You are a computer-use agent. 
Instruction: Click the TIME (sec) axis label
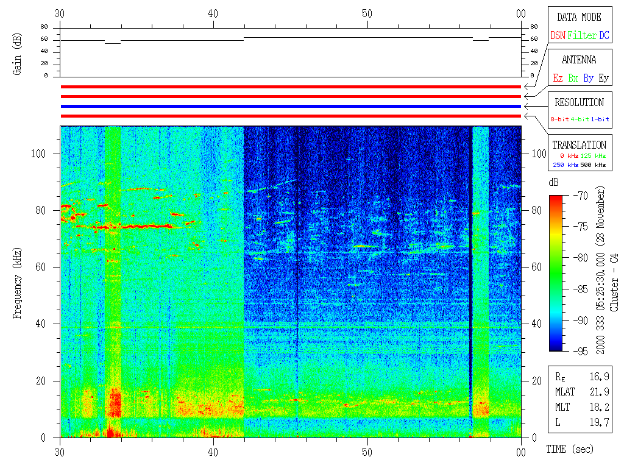point(569,450)
